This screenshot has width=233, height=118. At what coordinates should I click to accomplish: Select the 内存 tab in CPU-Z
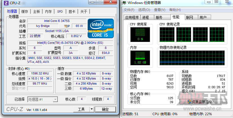[x=48, y=12]
